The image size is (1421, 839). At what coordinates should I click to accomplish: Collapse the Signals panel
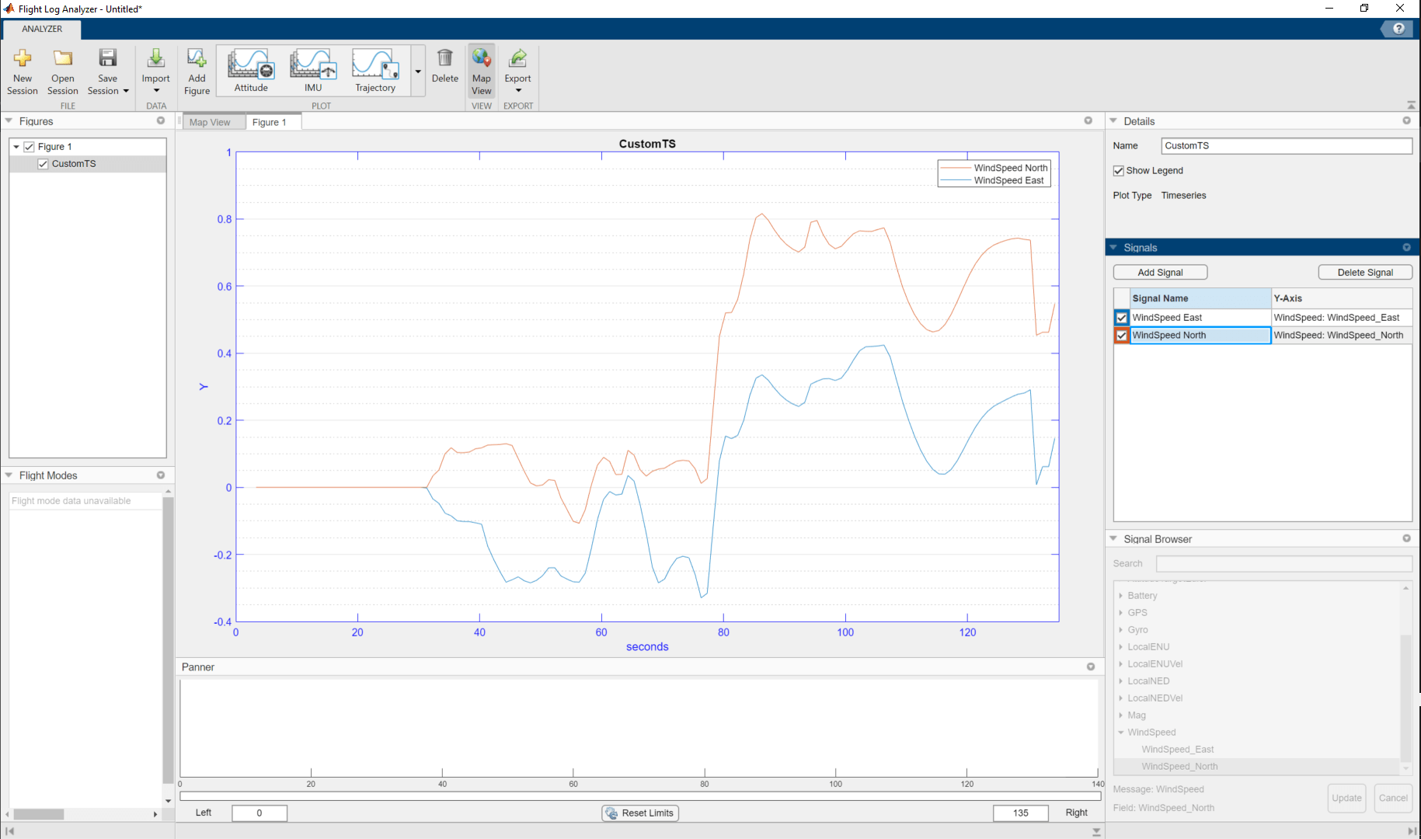tap(1113, 248)
